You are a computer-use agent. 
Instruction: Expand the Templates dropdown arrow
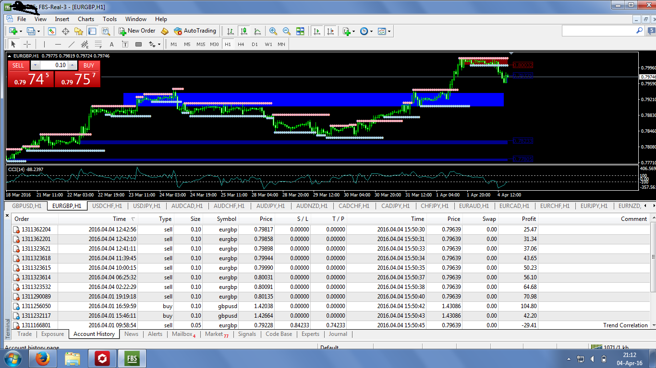[x=389, y=31]
